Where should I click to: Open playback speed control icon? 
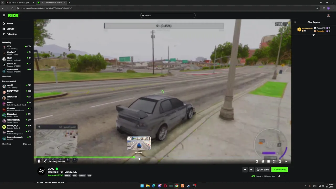[x=280, y=161]
